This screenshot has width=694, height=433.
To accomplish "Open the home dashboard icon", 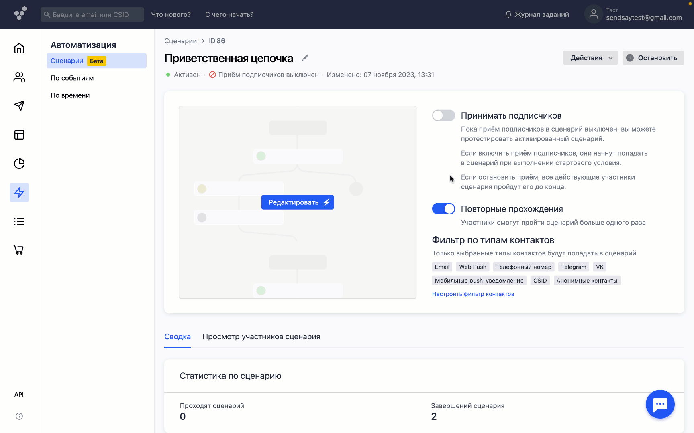I will 19,48.
